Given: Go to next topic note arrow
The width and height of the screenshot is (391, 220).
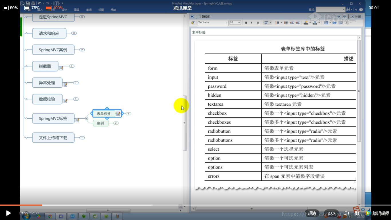Looking at the screenshot, I should tap(345, 17).
